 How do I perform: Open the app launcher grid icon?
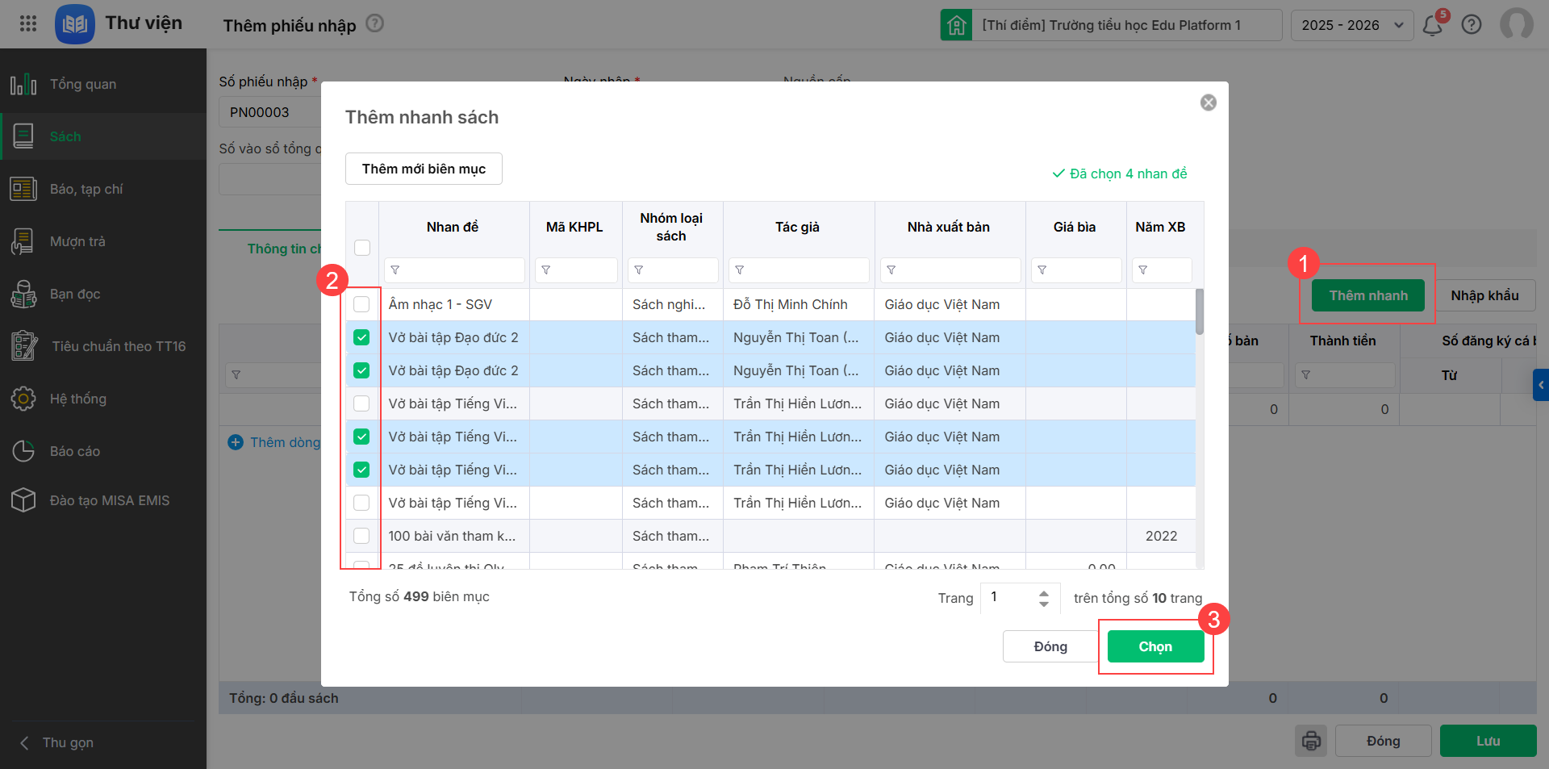click(x=28, y=23)
